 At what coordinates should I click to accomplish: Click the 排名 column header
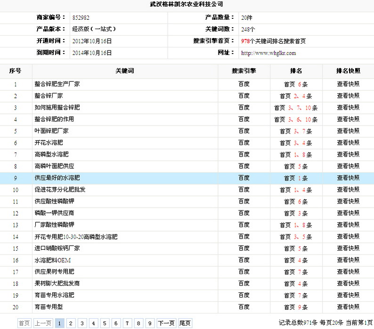[x=296, y=71]
